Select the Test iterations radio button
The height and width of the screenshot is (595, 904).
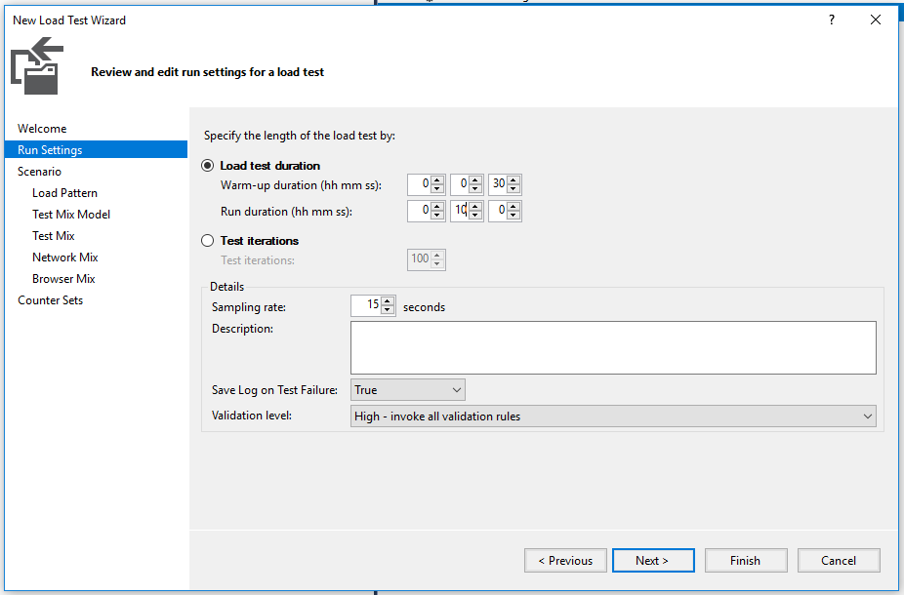(207, 240)
